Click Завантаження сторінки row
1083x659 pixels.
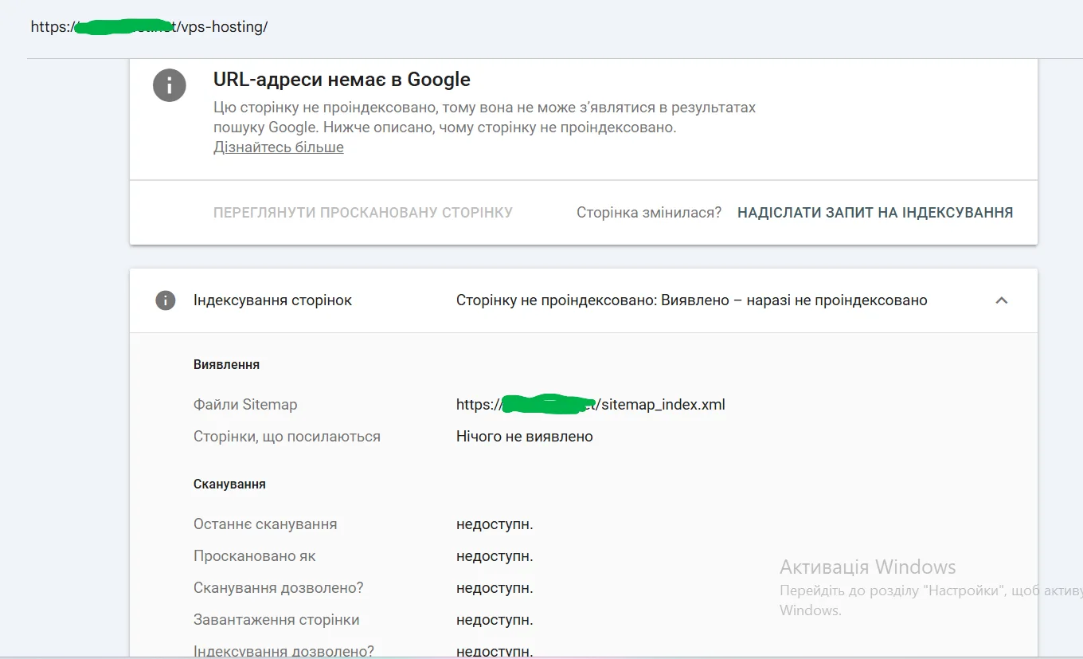pos(276,619)
